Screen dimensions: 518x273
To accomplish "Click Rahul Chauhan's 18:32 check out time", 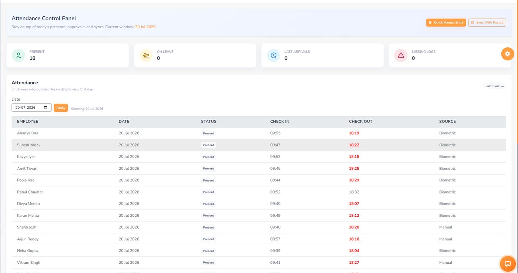I will tap(354, 192).
